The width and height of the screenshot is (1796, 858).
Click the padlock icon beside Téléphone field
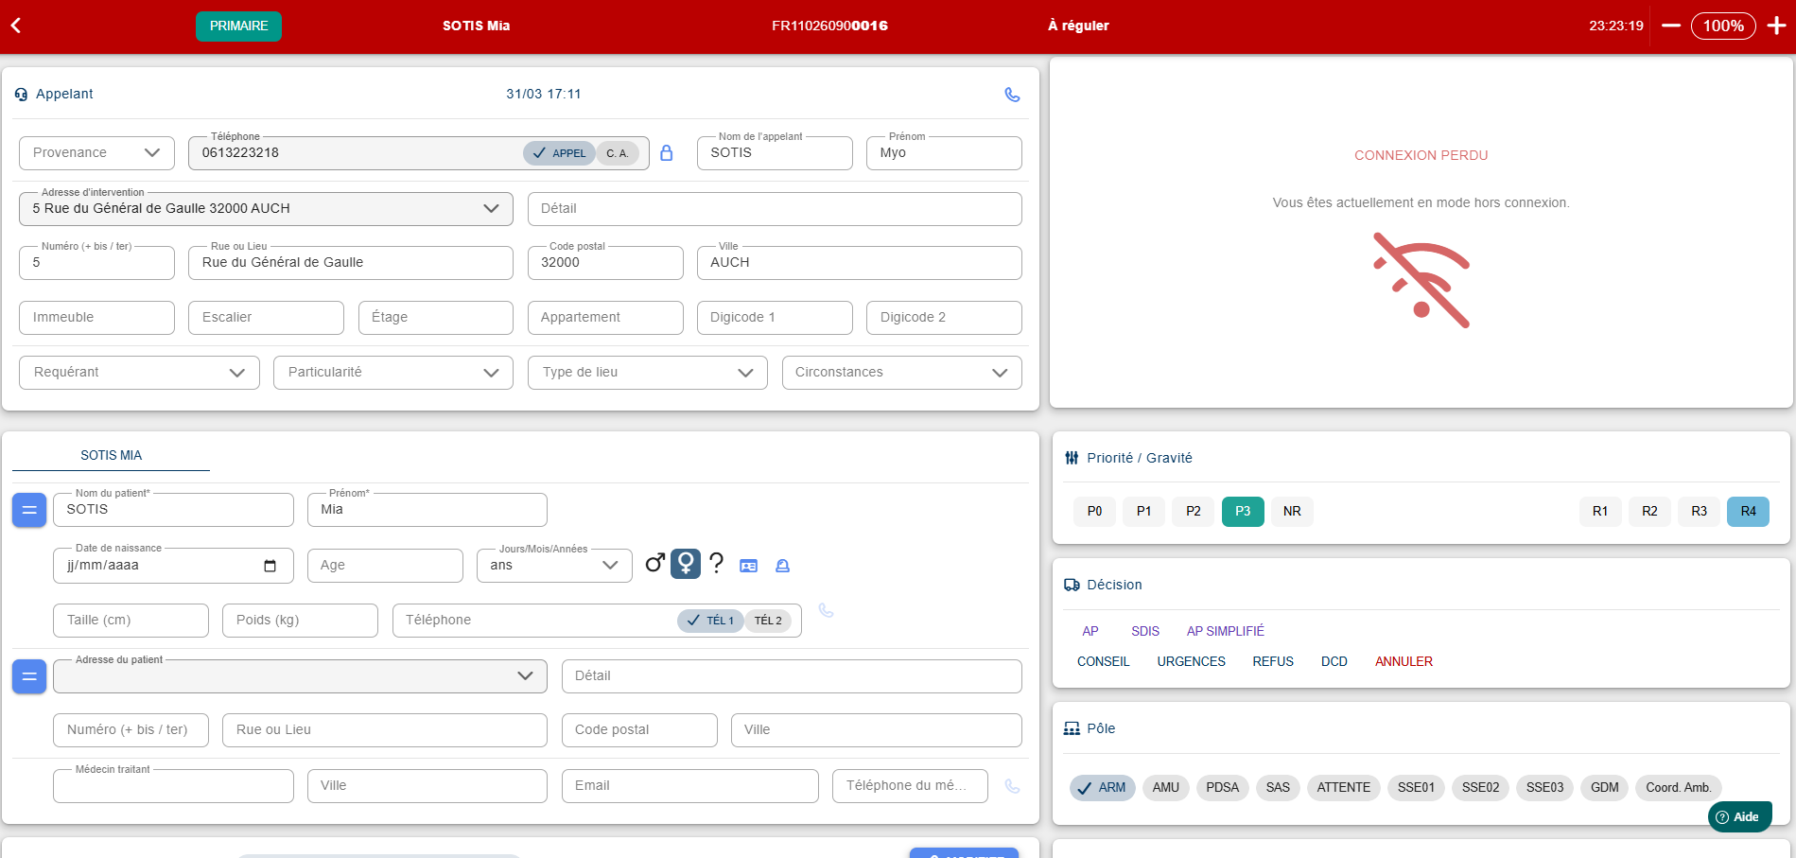[x=667, y=153]
